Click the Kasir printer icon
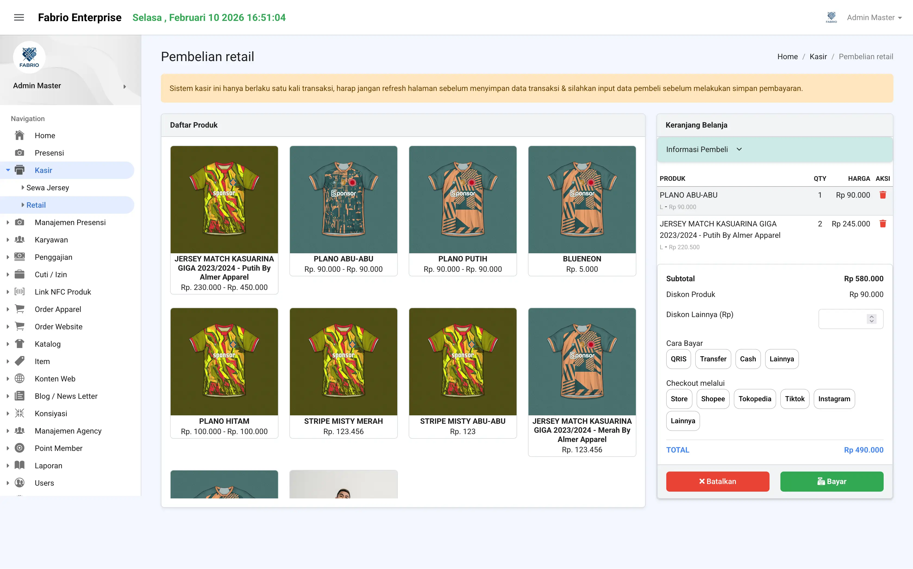 coord(20,170)
